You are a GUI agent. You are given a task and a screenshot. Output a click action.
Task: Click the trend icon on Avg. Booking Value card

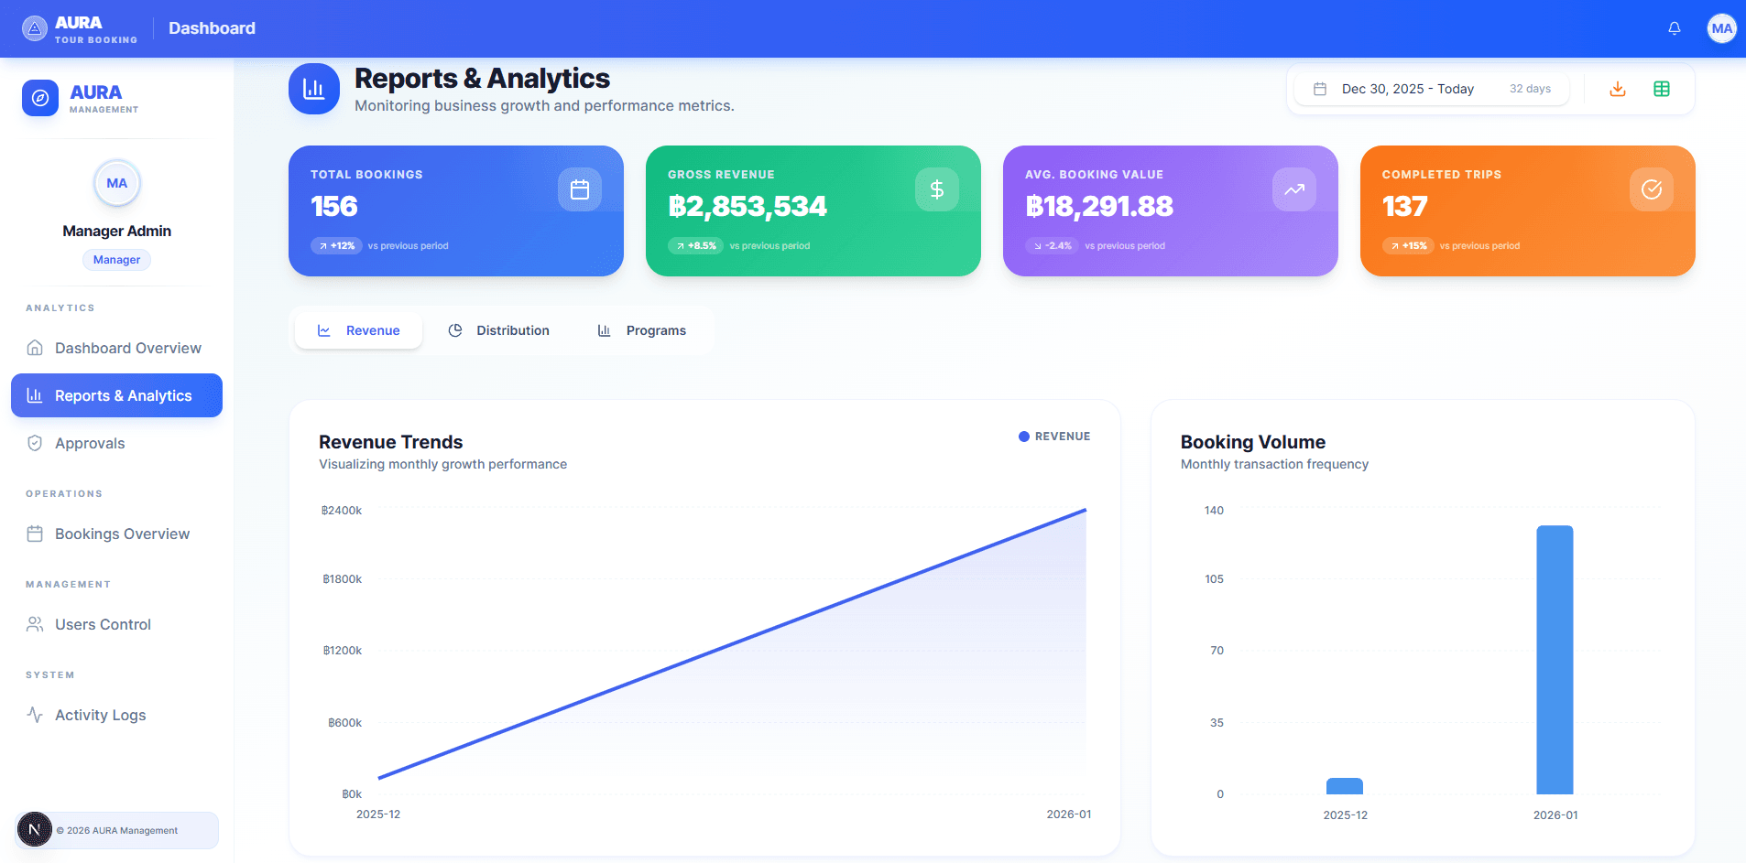[x=1293, y=189]
